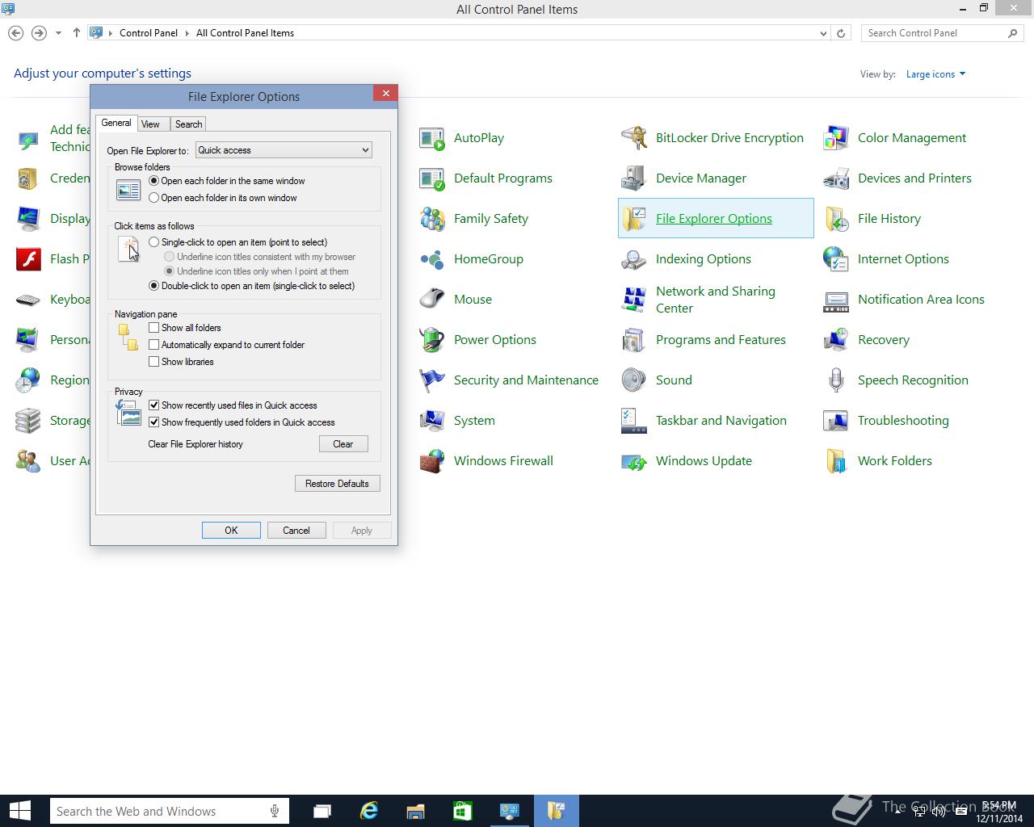Click Control Panel in the breadcrumb

click(x=149, y=33)
